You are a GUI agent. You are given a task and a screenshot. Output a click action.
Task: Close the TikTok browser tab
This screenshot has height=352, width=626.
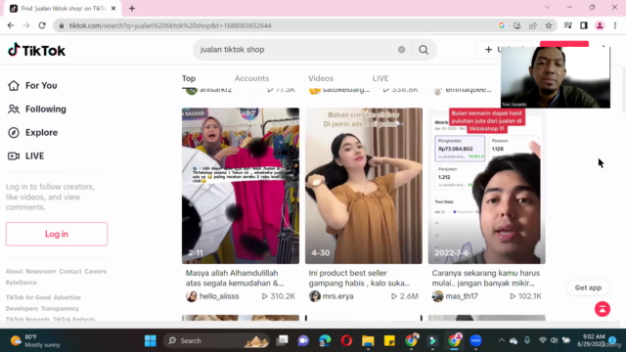tap(113, 9)
